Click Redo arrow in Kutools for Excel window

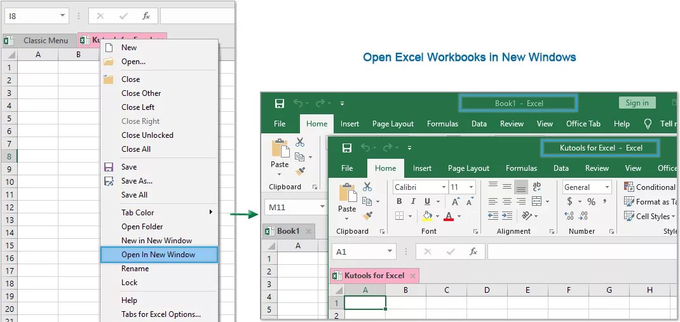point(388,148)
